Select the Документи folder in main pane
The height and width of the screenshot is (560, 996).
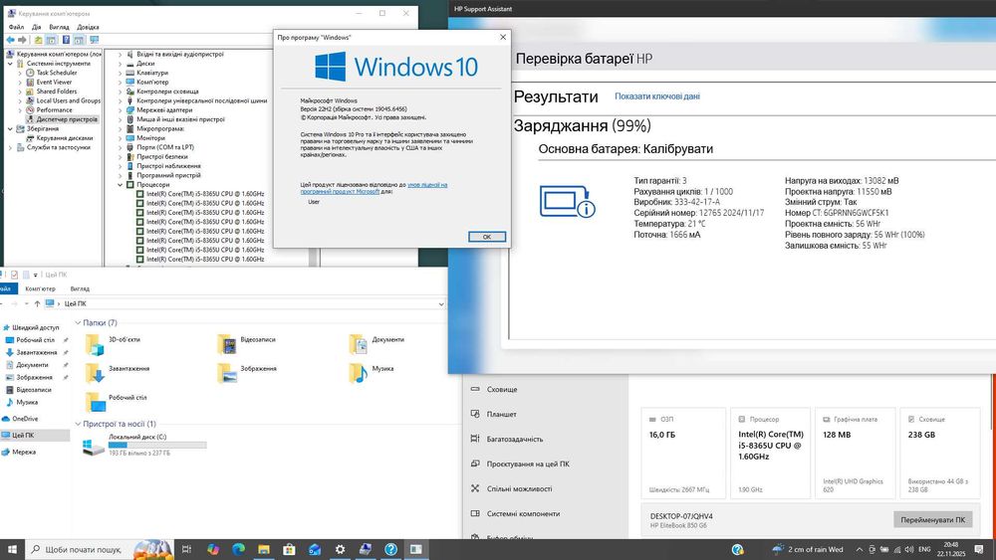376,344
